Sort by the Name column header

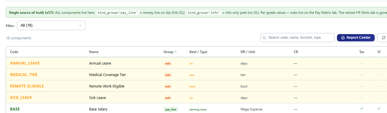pyautogui.click(x=94, y=52)
